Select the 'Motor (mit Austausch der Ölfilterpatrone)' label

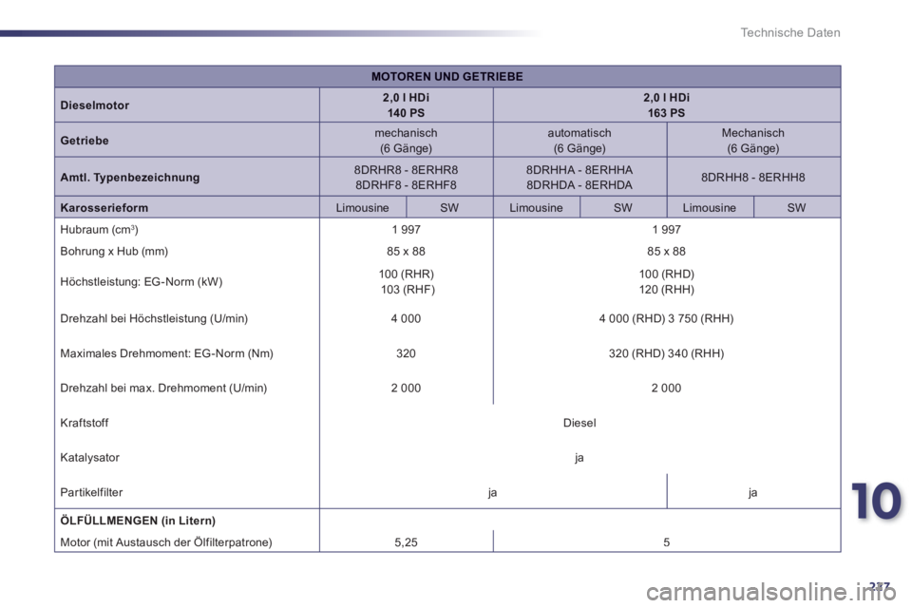165,542
